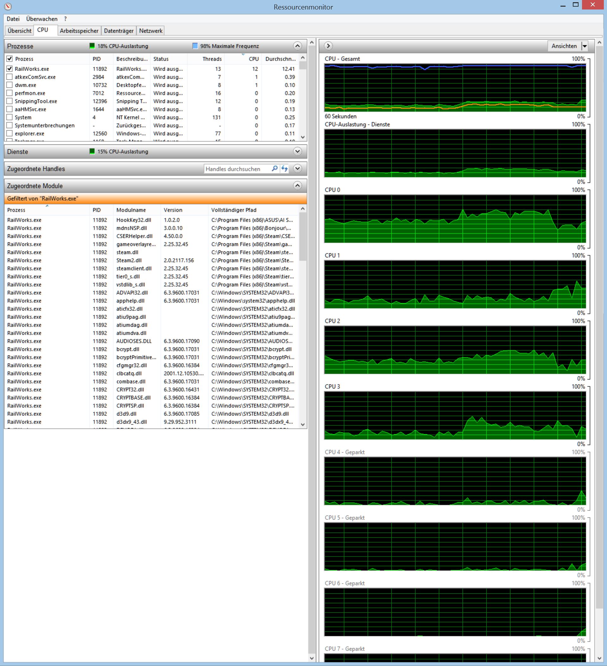Click the CPU 3 usage graph
This screenshot has width=607, height=666.
[x=455, y=415]
